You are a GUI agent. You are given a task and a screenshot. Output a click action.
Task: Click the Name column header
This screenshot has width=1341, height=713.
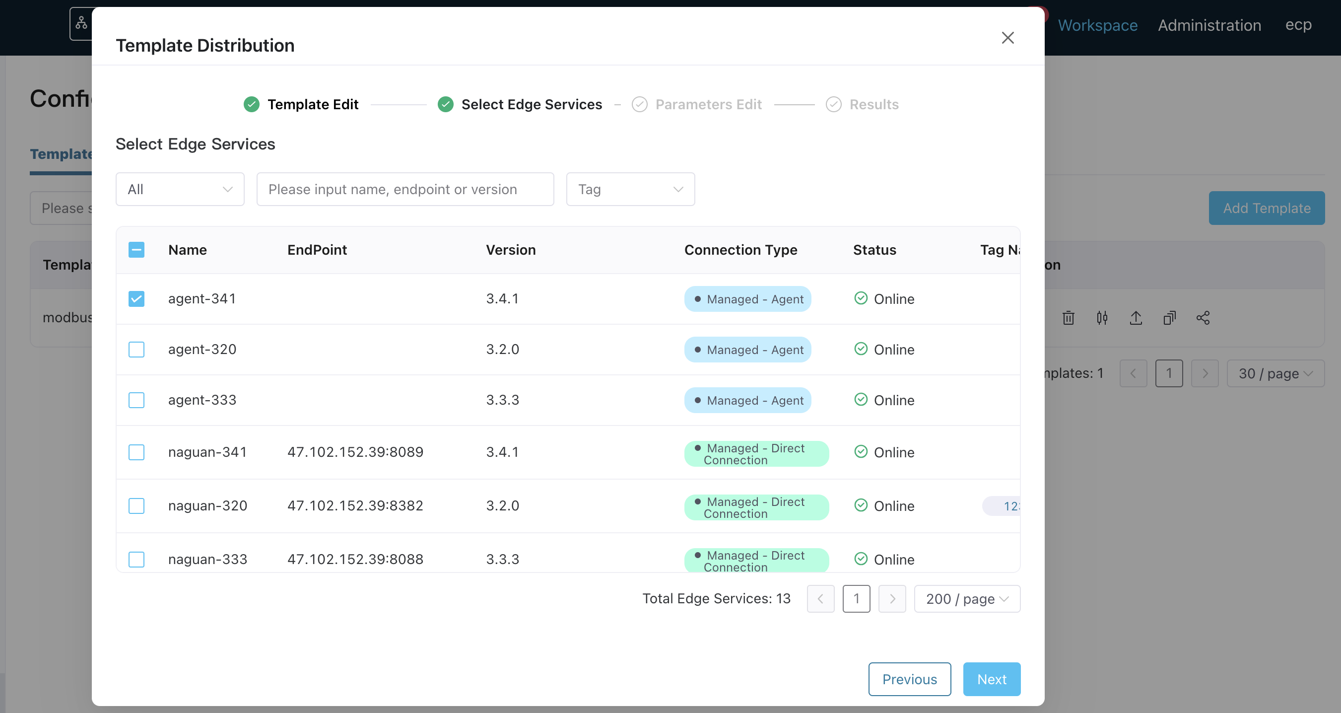click(x=188, y=250)
